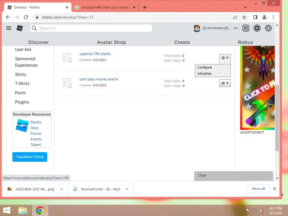
Task: Click captcha TRY AGAIN item thumbnail
Action: pyautogui.click(x=67, y=58)
